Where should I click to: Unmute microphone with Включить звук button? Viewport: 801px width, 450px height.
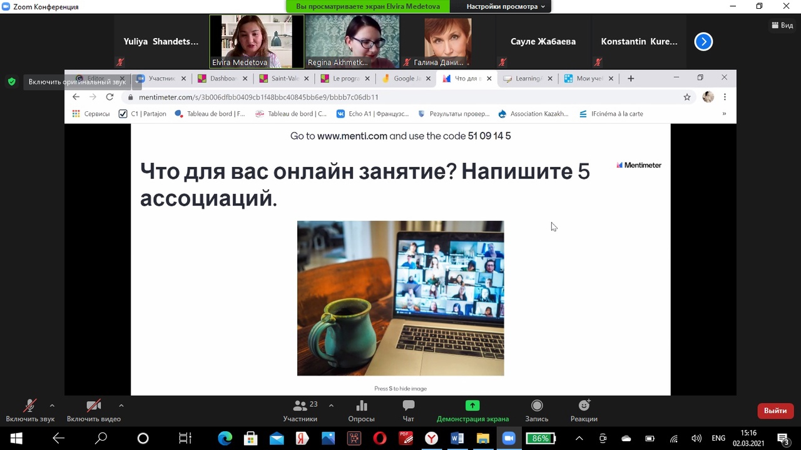pyautogui.click(x=30, y=411)
